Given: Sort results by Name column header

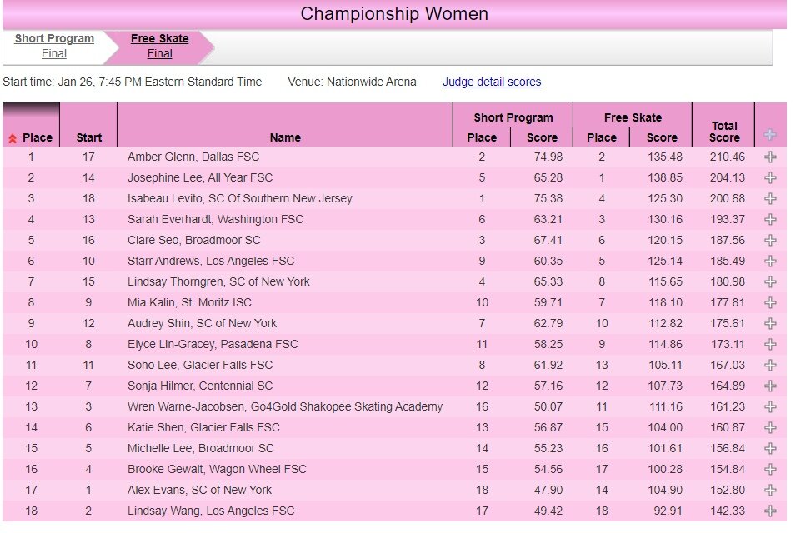Looking at the screenshot, I should pyautogui.click(x=285, y=137).
